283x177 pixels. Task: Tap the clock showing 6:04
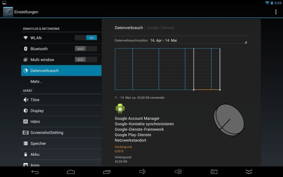[x=278, y=3]
